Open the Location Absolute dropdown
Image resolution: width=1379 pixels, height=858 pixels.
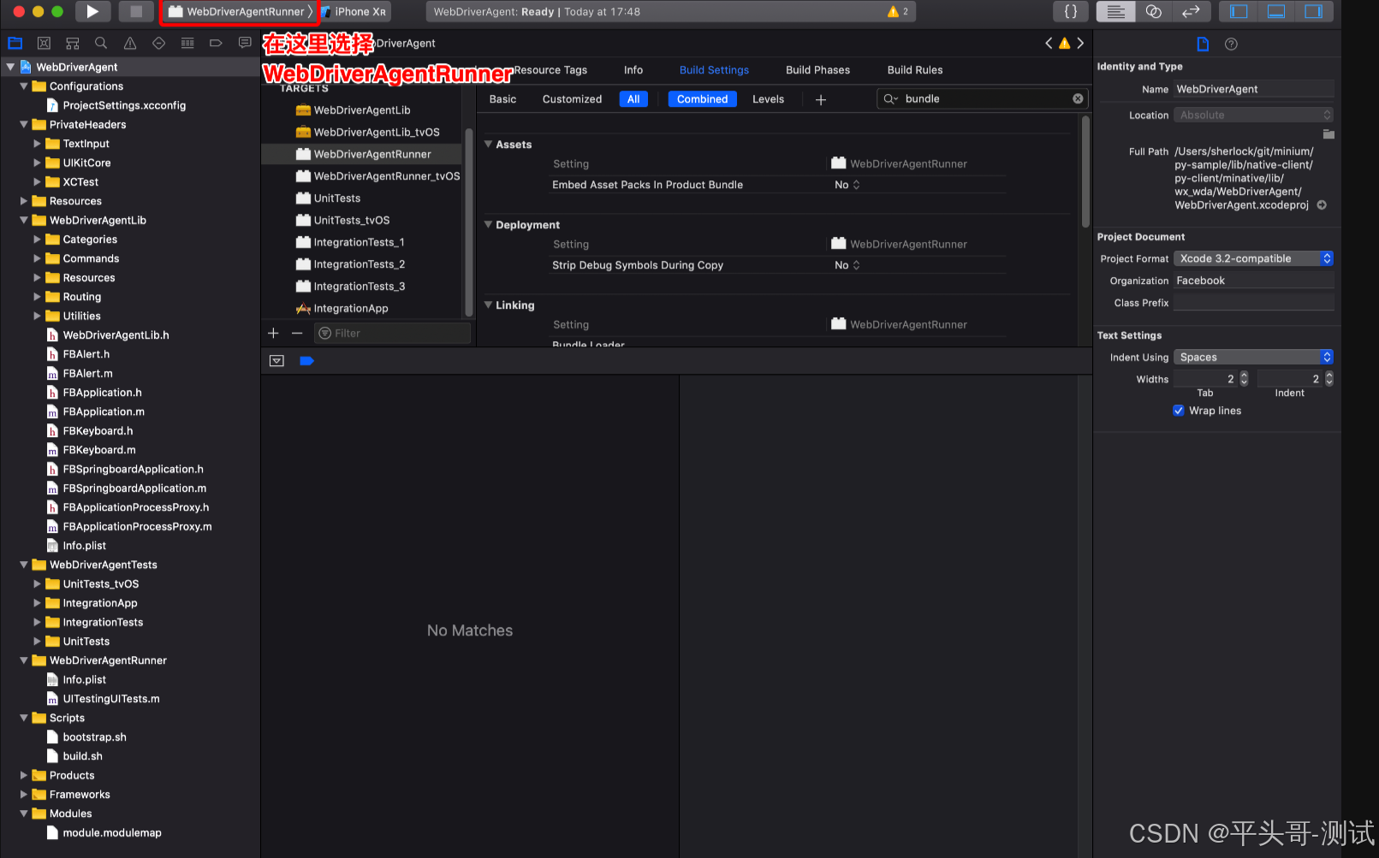pyautogui.click(x=1253, y=115)
